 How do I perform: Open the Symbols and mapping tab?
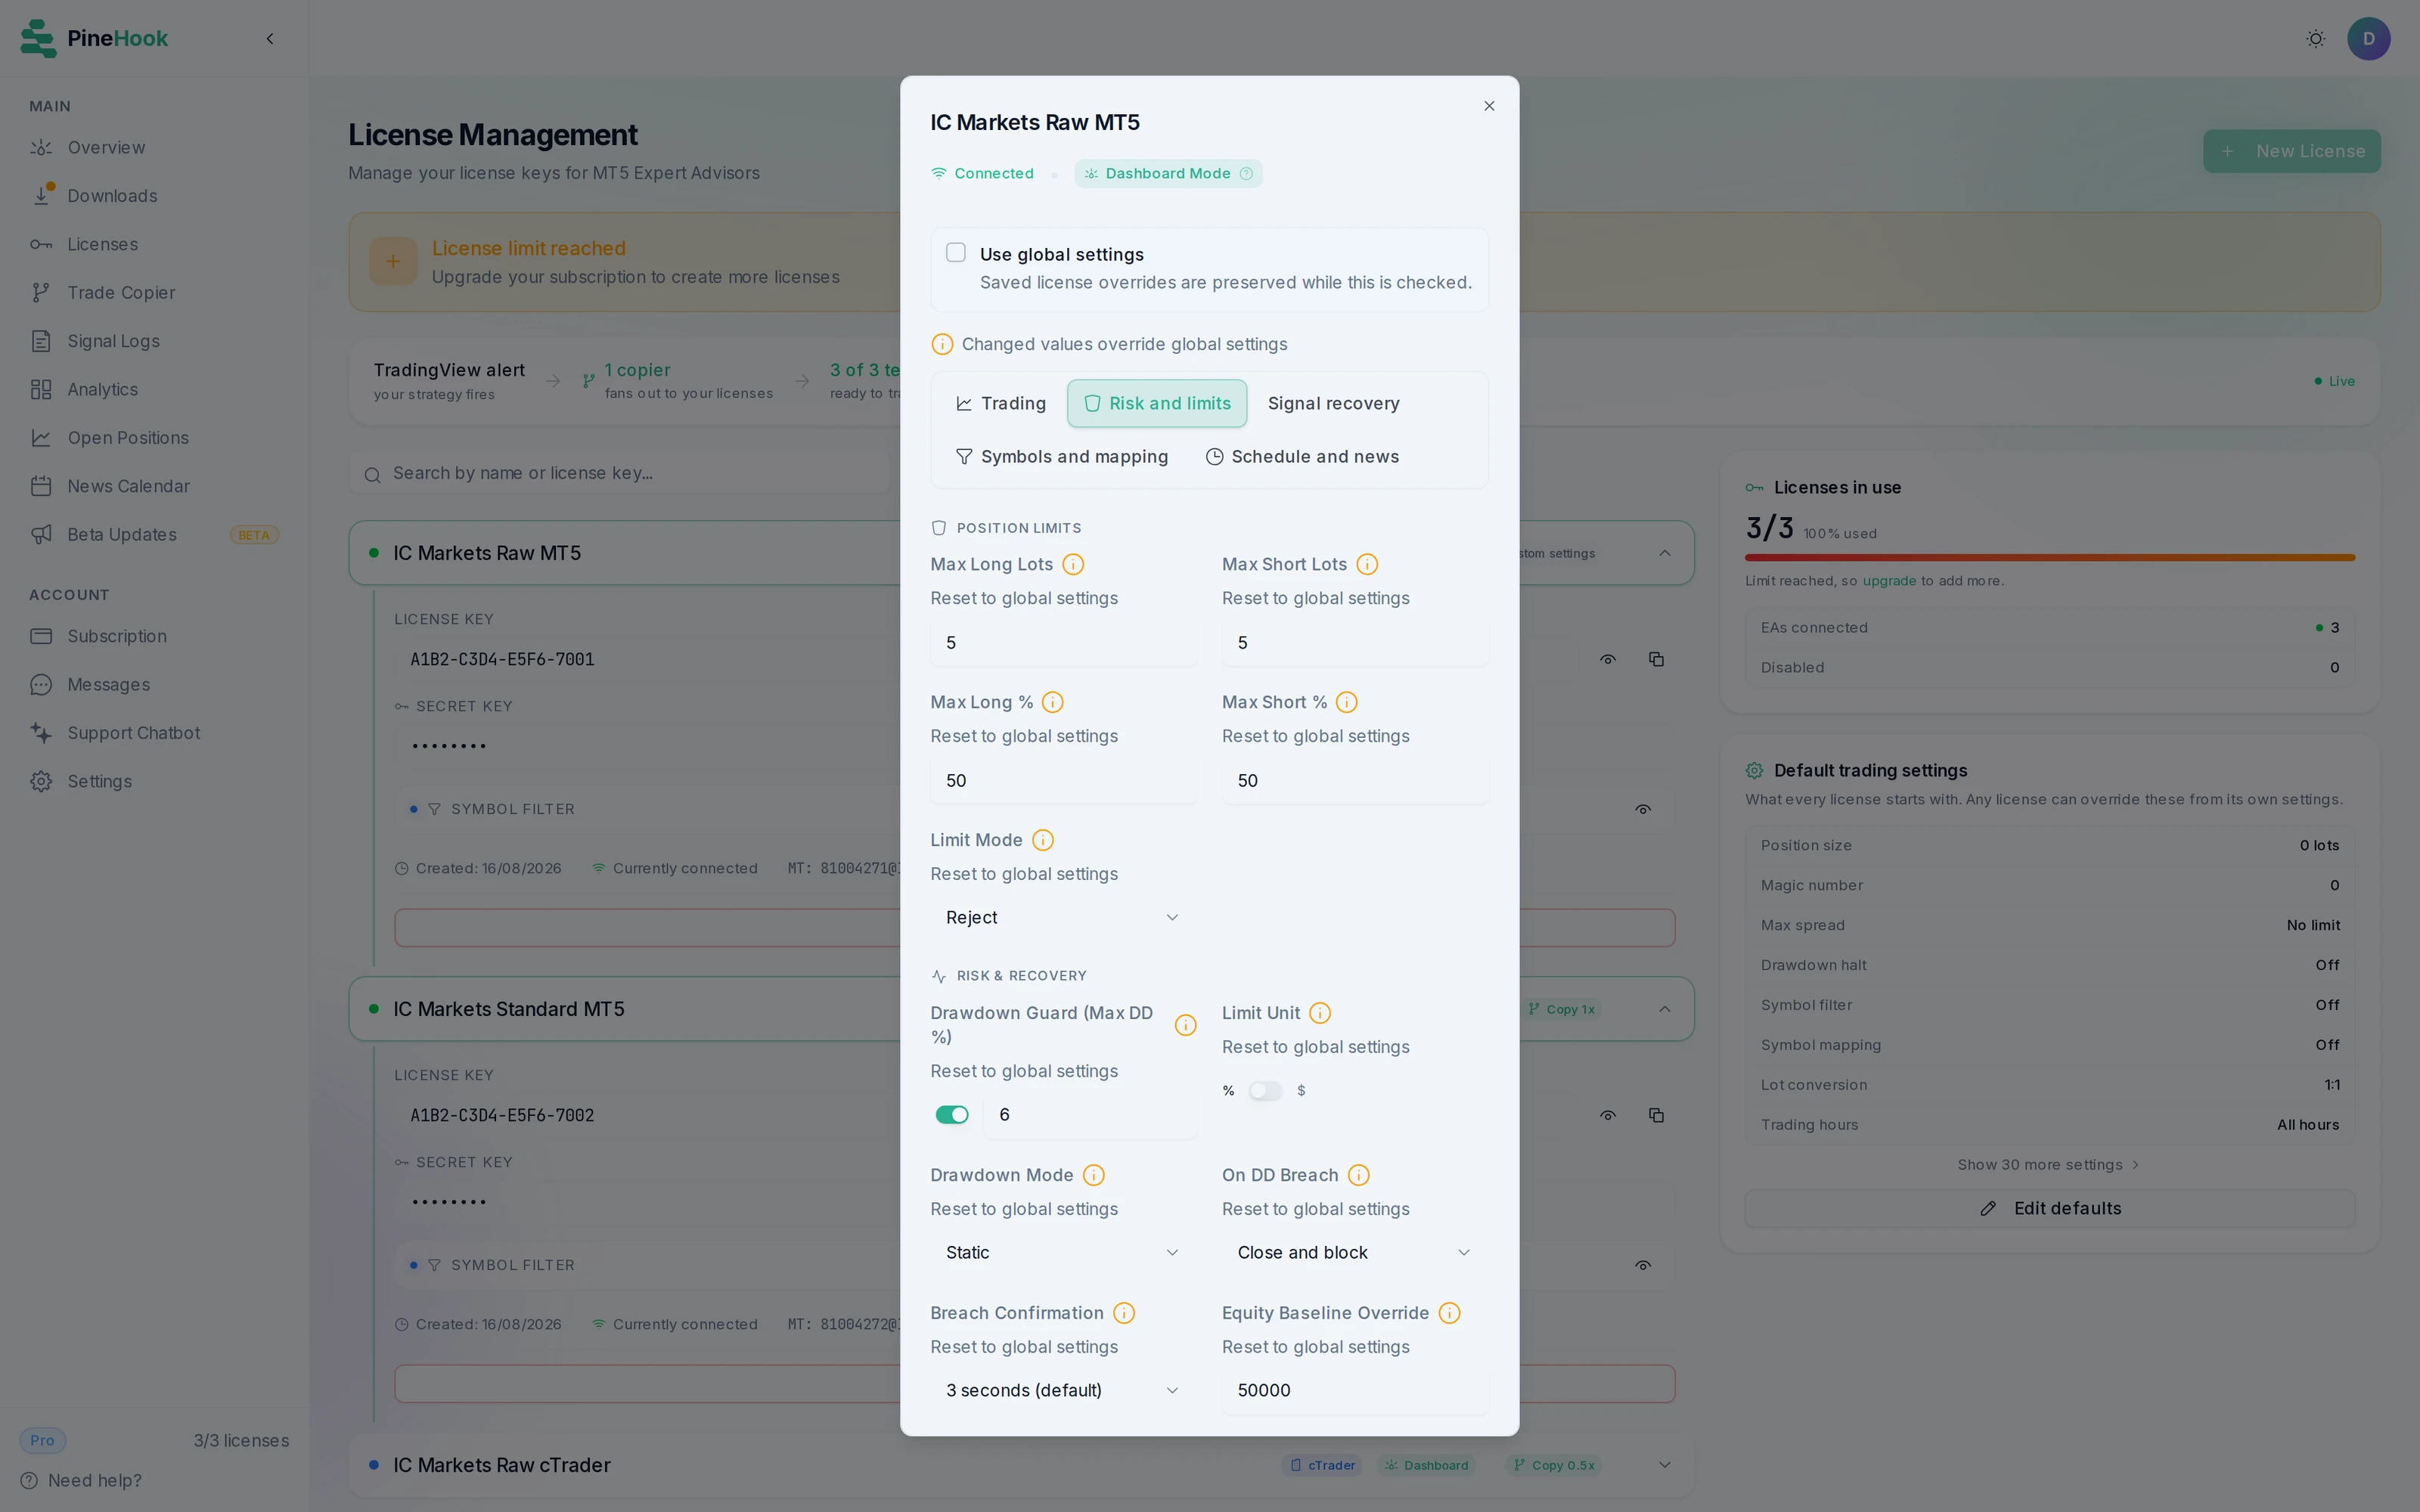(x=1062, y=457)
